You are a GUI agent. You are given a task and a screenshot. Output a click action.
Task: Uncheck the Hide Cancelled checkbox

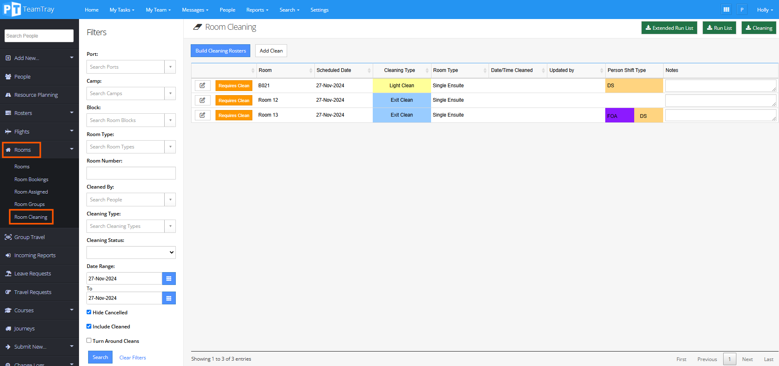pyautogui.click(x=89, y=312)
